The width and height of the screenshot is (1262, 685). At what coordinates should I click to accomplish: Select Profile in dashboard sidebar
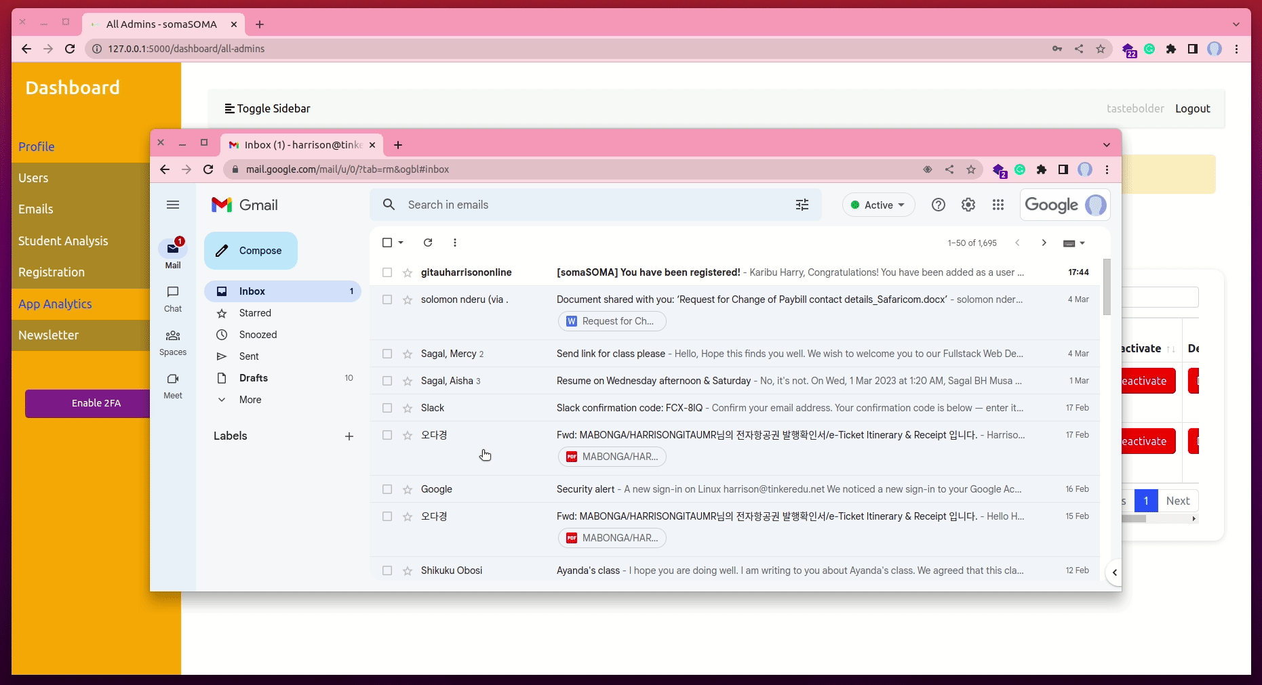pyautogui.click(x=37, y=146)
